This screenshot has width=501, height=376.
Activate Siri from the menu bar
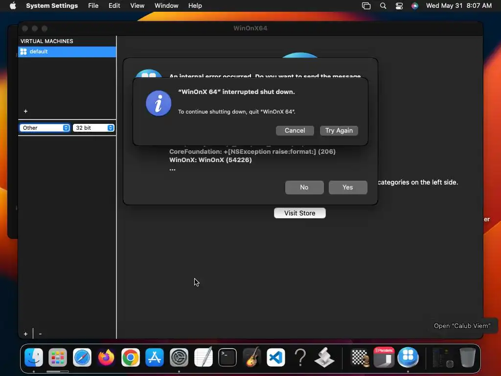415,6
